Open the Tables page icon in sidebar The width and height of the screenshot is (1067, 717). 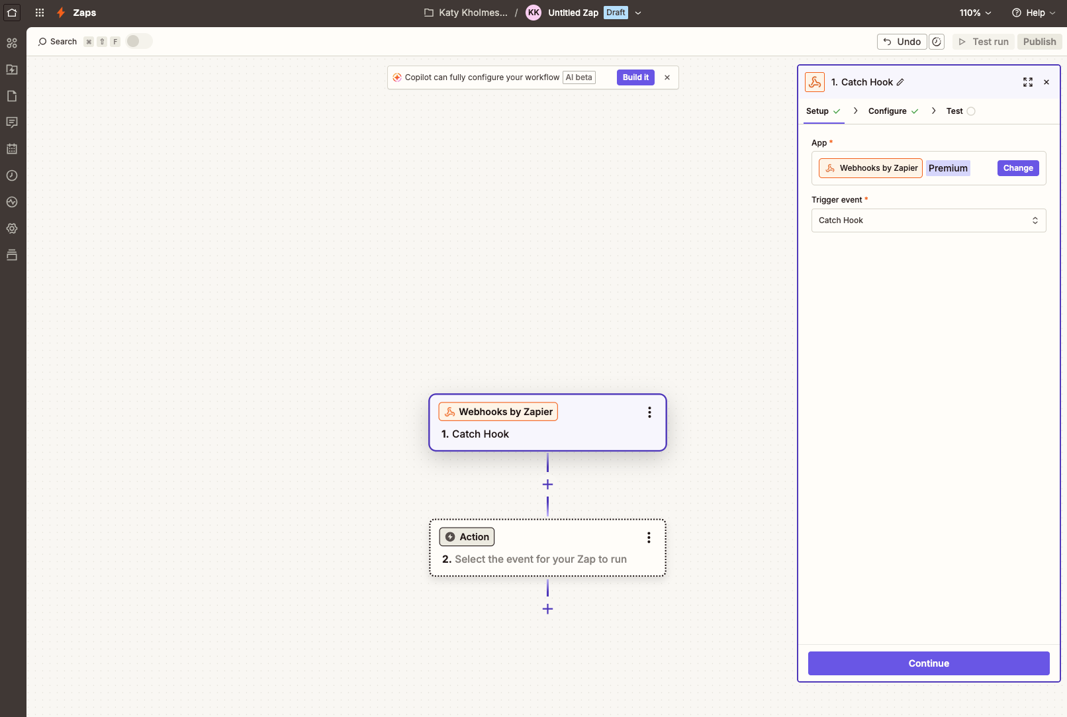(12, 96)
